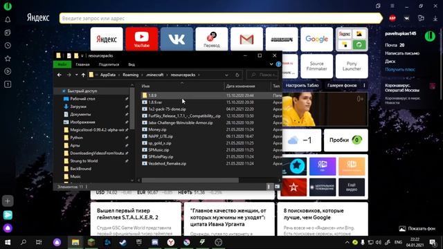Click the user avatar of paveltupkas145
The width and height of the screenshot is (443, 249).
430,36
